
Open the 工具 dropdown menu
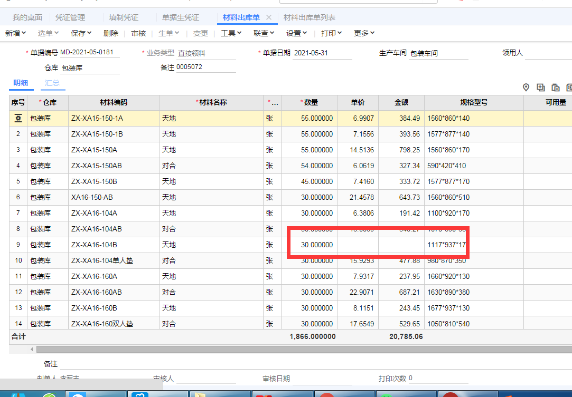click(x=231, y=33)
